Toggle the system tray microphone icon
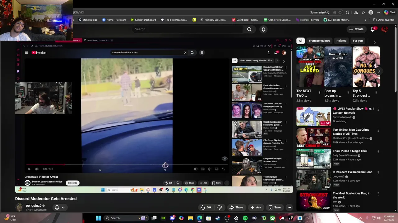 367,218
